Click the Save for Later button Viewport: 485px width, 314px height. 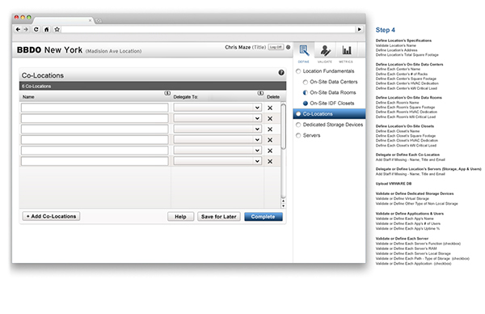click(219, 216)
